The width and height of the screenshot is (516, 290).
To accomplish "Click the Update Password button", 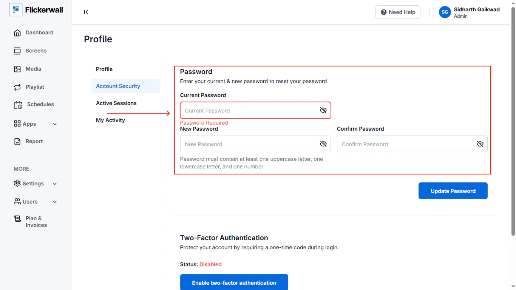I will click(x=453, y=191).
